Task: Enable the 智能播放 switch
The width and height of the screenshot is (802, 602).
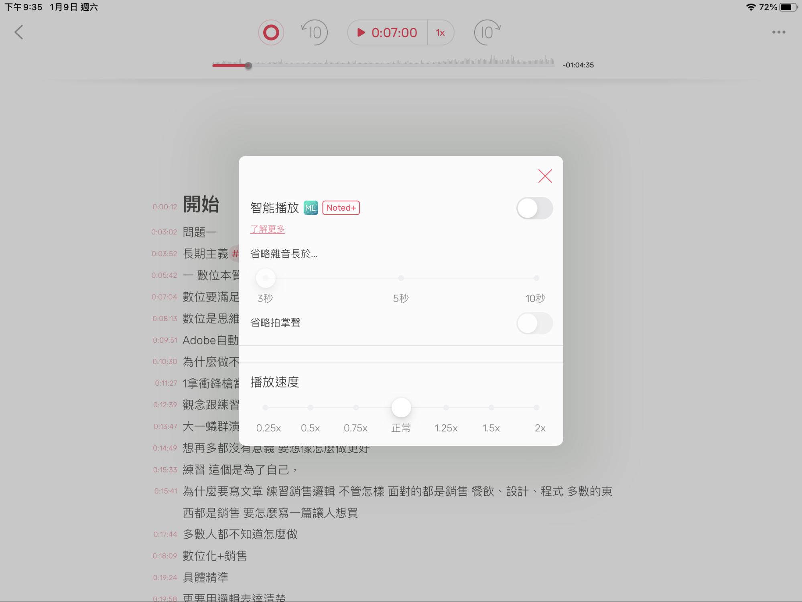Action: [534, 208]
